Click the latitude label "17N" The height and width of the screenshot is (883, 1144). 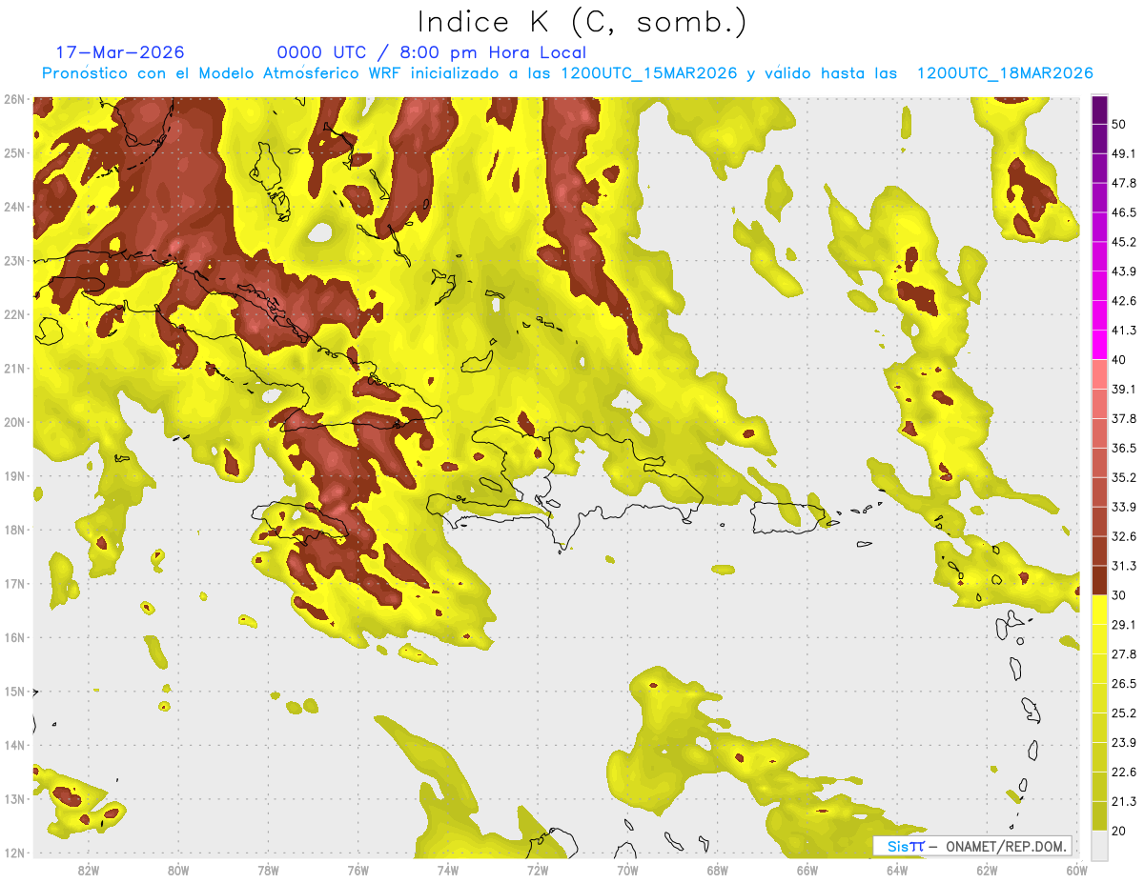click(14, 583)
